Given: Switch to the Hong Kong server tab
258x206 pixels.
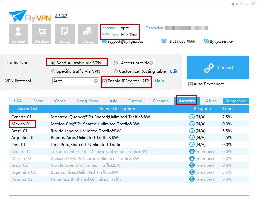Looking at the screenshot, I should 87,101.
